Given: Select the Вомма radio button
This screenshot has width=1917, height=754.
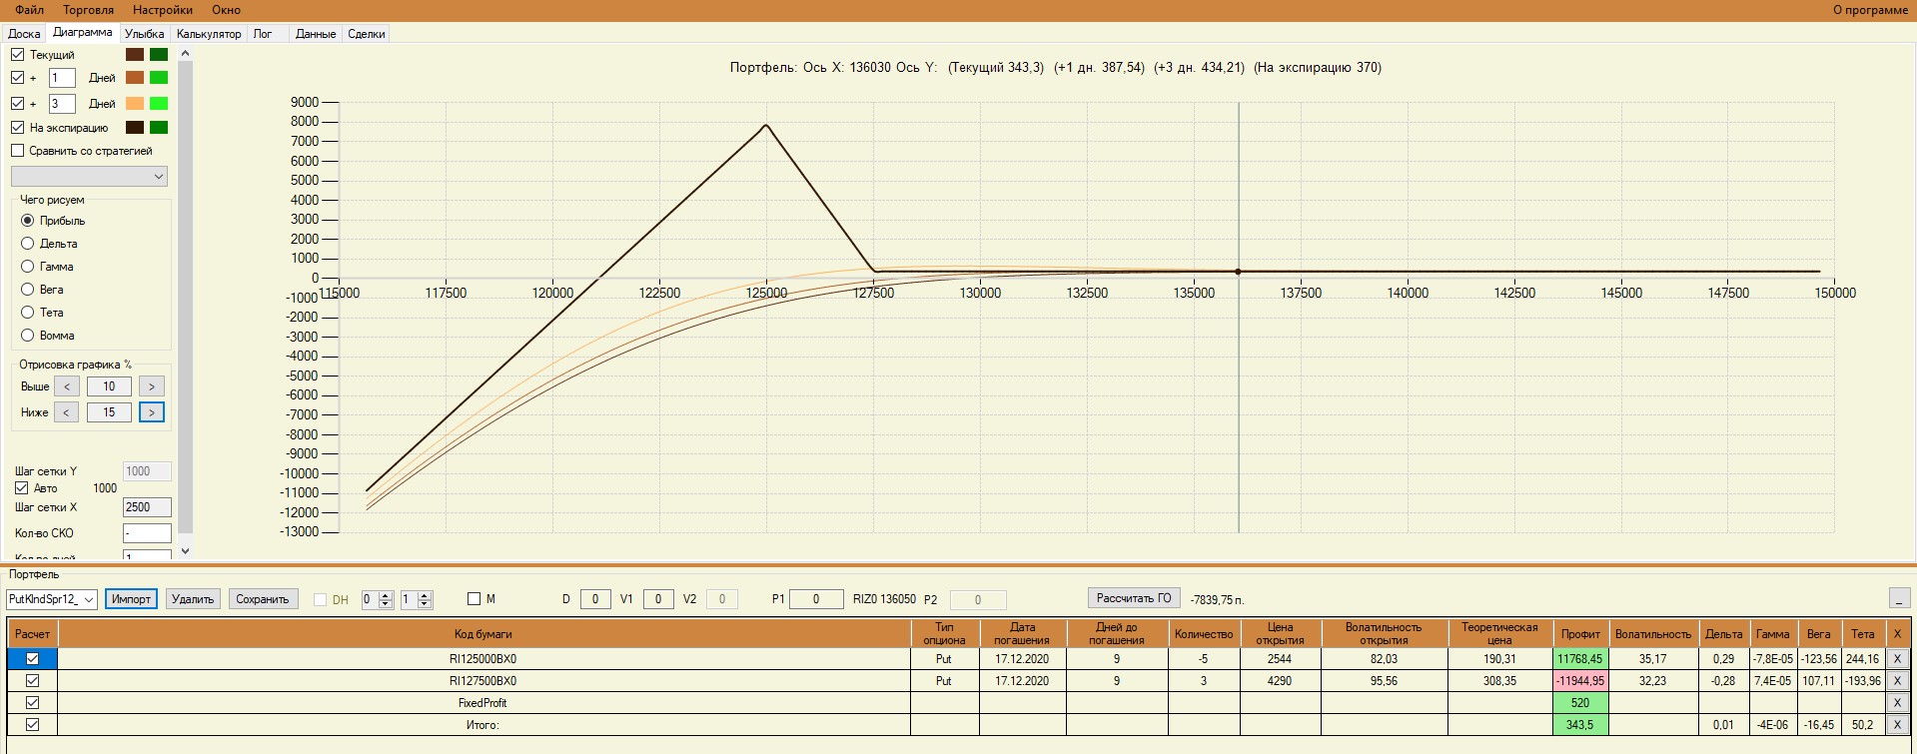Looking at the screenshot, I should click(28, 336).
